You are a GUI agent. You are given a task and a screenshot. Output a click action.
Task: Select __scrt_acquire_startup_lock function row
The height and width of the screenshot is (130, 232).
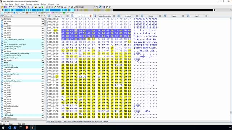[x=22, y=47]
